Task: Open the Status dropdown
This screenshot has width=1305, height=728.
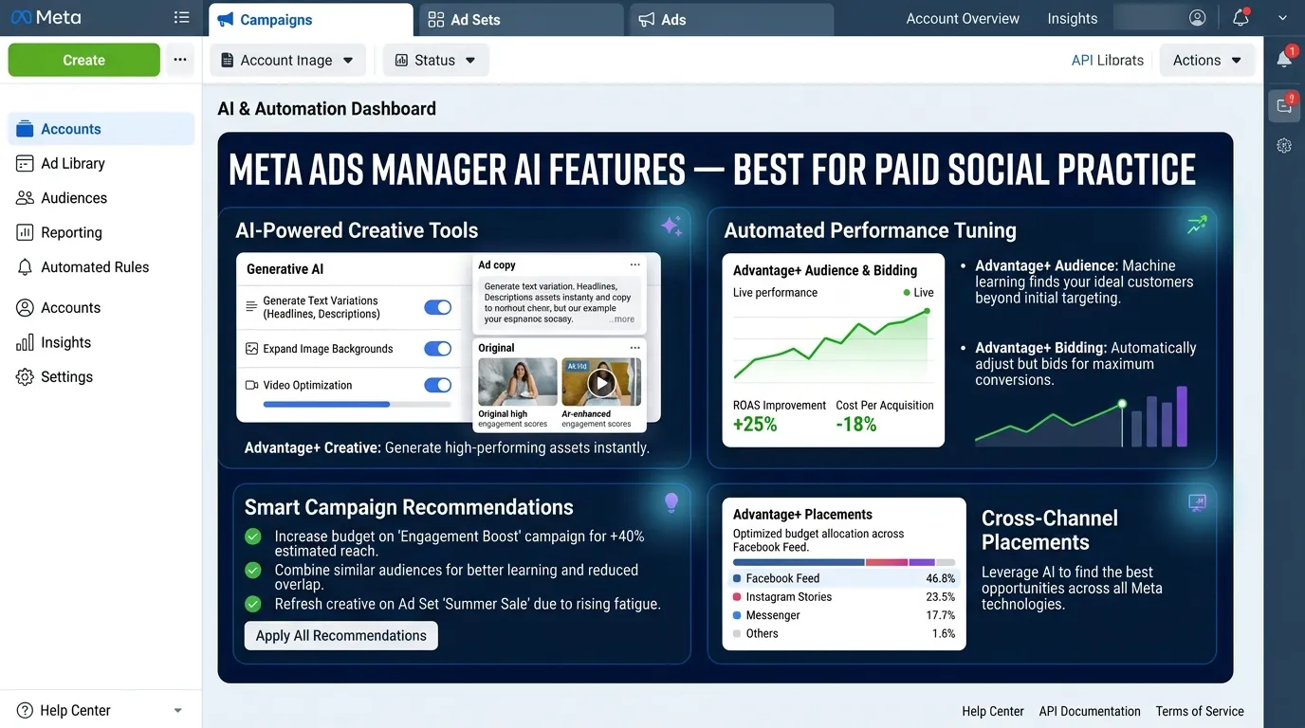Action: [436, 60]
